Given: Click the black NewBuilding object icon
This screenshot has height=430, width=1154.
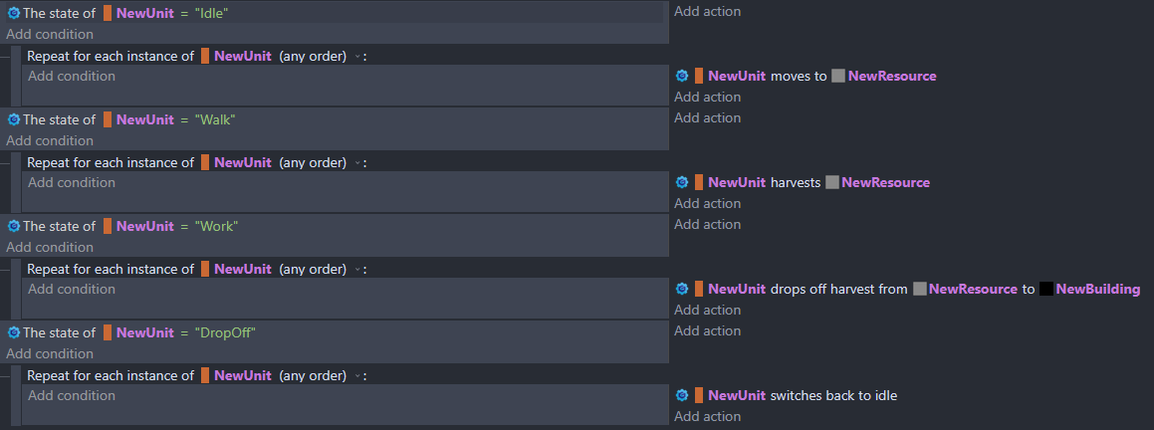Looking at the screenshot, I should [x=1046, y=289].
